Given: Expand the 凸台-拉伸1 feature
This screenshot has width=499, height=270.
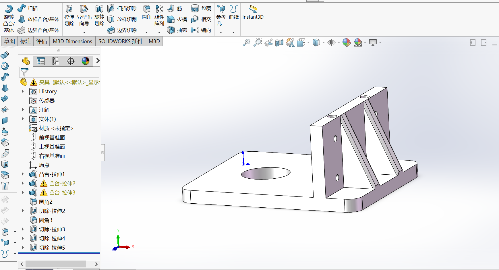Looking at the screenshot, I should pyautogui.click(x=23, y=174).
